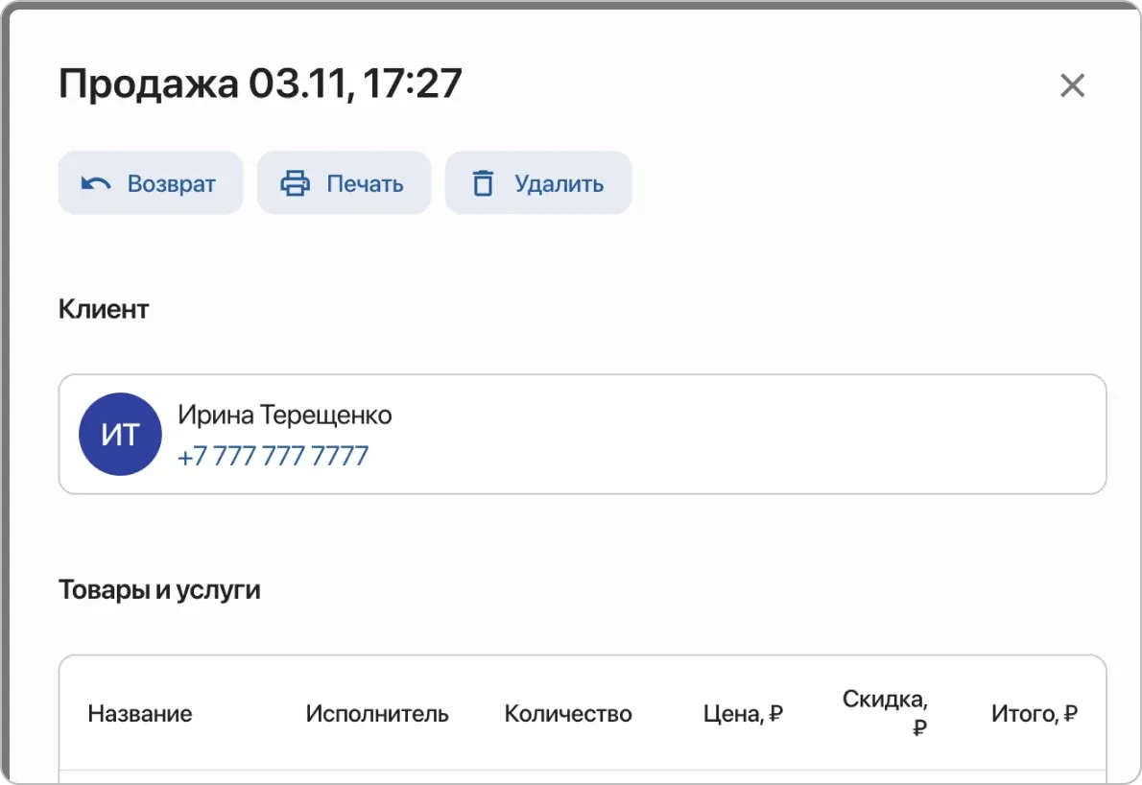Delete the sale using Удалить
This screenshot has width=1142, height=785.
pos(537,182)
